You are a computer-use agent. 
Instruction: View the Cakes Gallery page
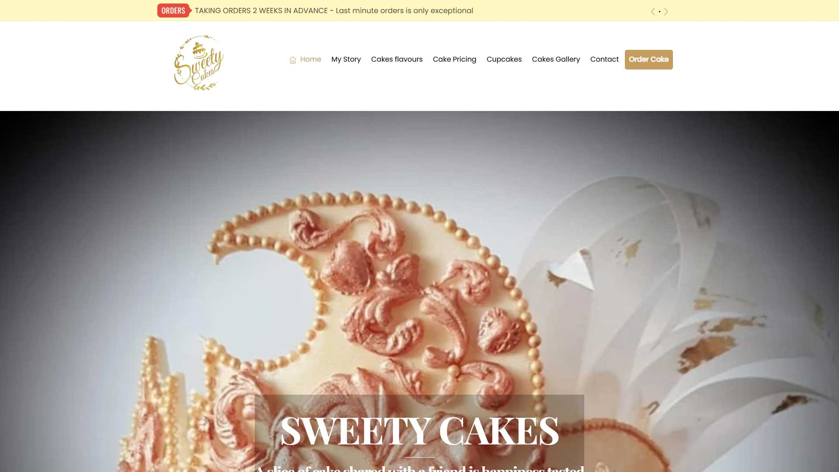pyautogui.click(x=556, y=59)
